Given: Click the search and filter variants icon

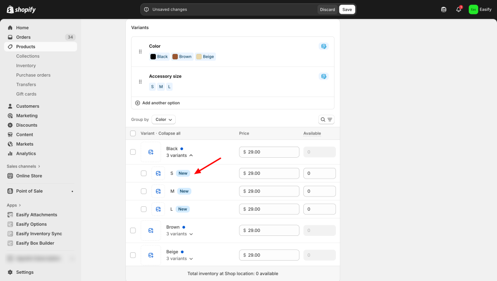Looking at the screenshot, I should pos(326,119).
